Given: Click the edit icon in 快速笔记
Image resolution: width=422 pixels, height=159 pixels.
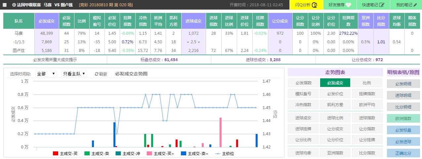Looking at the screenshot, I should click(382, 5).
